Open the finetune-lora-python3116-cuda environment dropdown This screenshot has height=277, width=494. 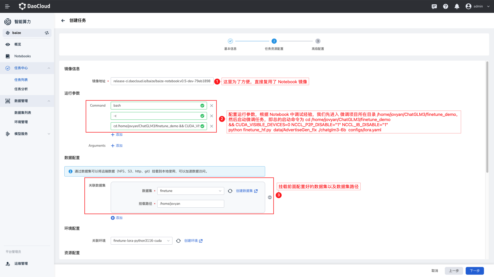[x=141, y=241]
